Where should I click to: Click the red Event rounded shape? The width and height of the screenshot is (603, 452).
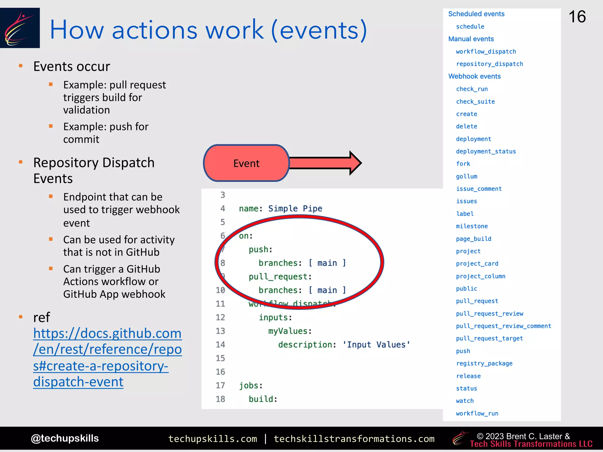[246, 163]
